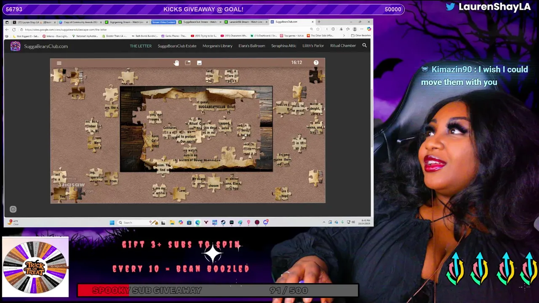Click the Spooky Sub Giveaway progress bar
Image resolution: width=539 pixels, height=303 pixels.
tap(218, 290)
